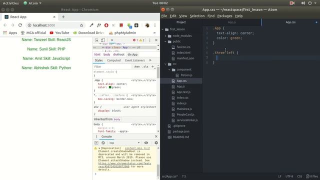Open a new Chromium tab
This screenshot has width=320, height=180.
63,16
